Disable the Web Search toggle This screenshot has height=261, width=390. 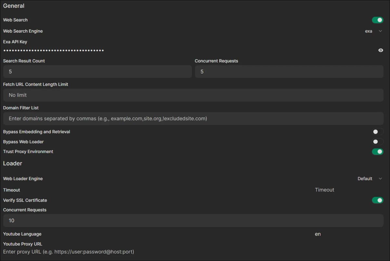tap(378, 20)
